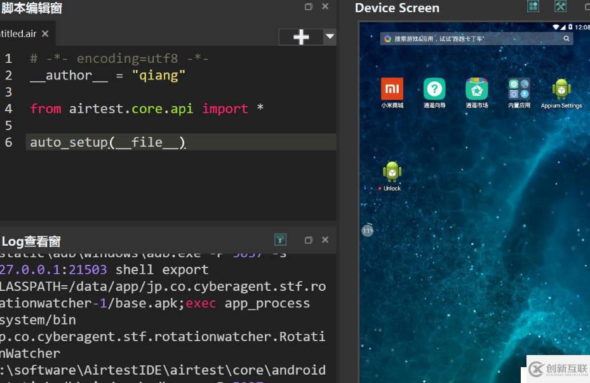Tap the floating 11% progress ball

click(368, 231)
